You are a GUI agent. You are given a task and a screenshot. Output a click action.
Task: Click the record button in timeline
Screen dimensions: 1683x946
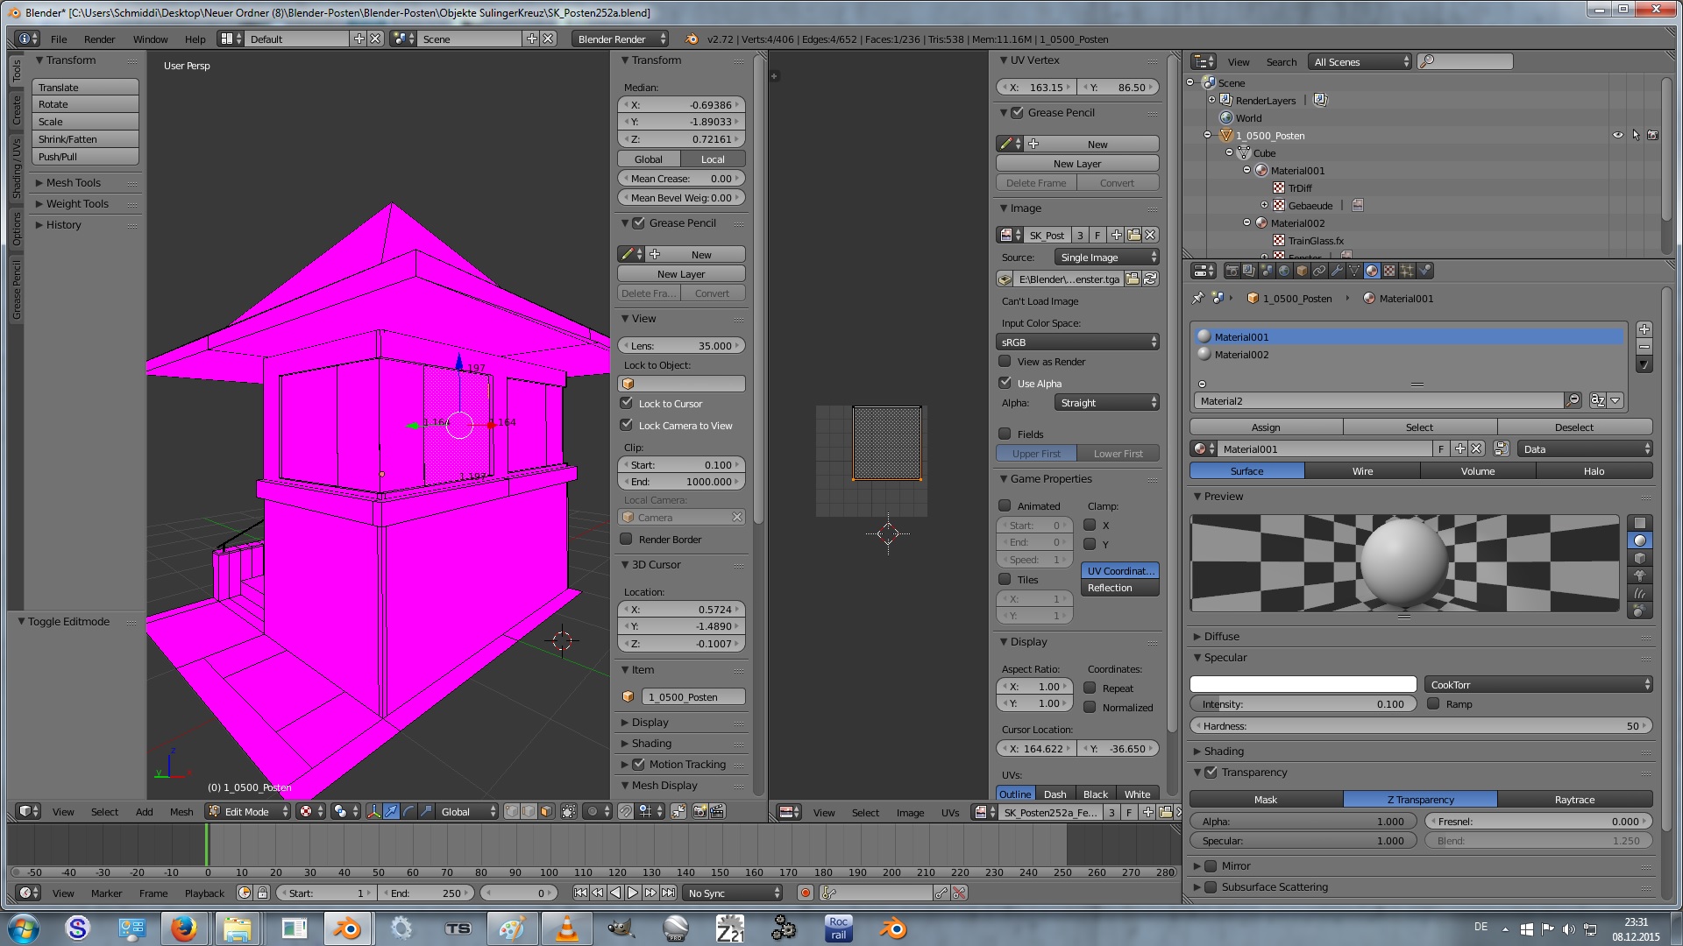click(805, 893)
